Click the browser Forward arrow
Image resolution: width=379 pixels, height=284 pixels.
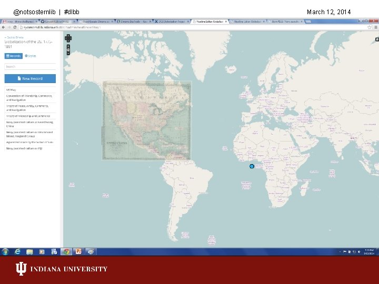coord(9,27)
